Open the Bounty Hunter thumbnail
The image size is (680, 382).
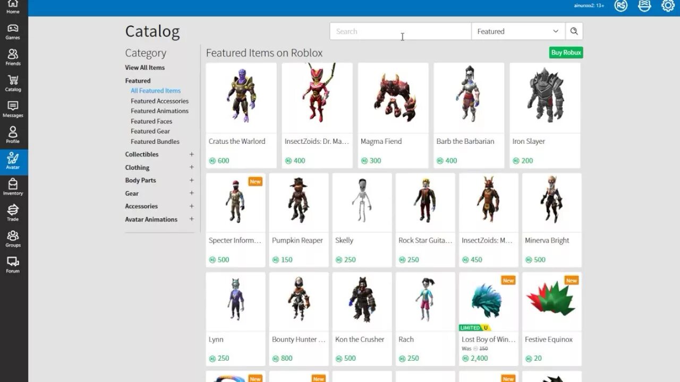[x=299, y=302]
